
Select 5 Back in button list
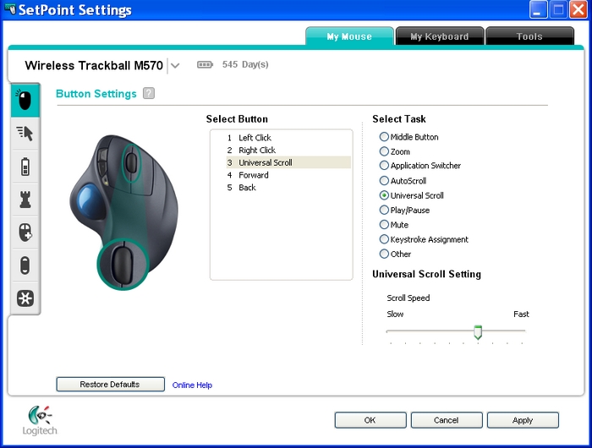point(288,188)
